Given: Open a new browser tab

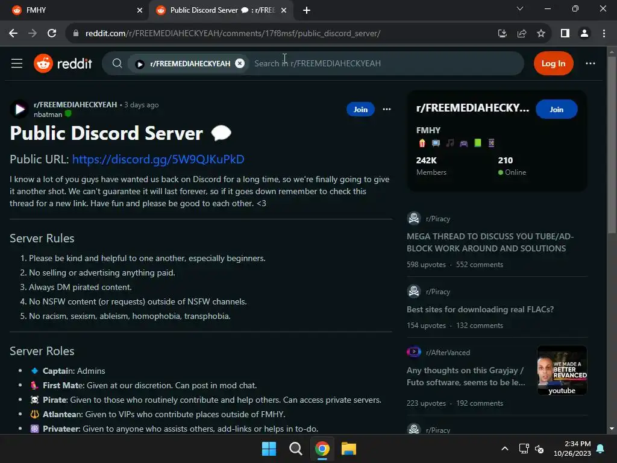Looking at the screenshot, I should pyautogui.click(x=307, y=10).
